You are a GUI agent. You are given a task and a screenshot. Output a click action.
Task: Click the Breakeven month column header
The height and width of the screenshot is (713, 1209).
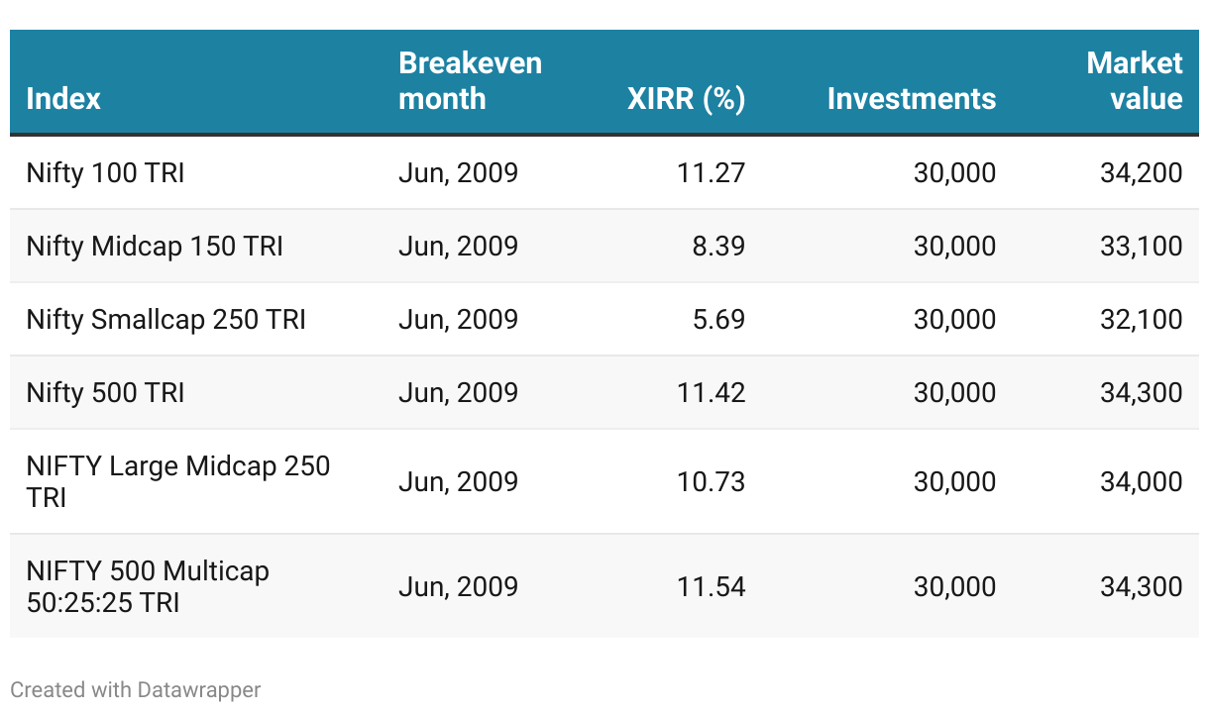(x=470, y=81)
